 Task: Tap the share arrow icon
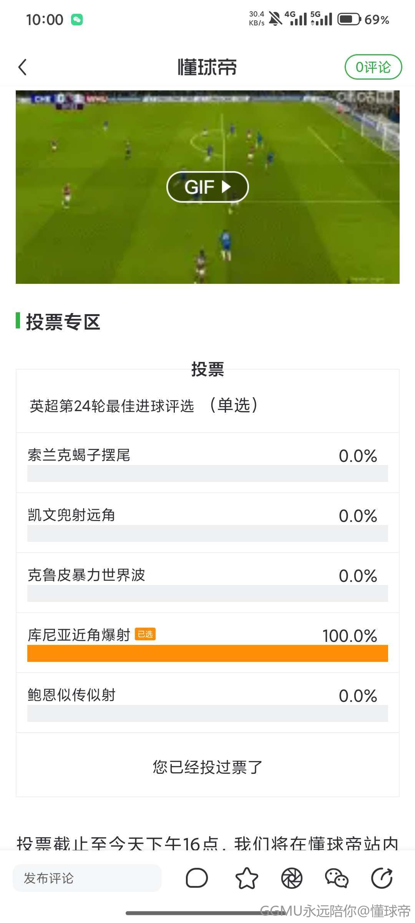pyautogui.click(x=382, y=878)
